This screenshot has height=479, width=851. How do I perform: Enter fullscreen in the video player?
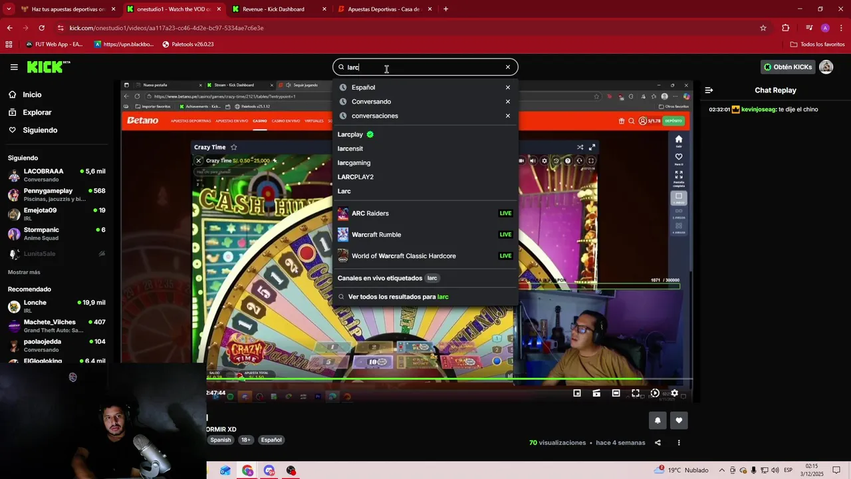tap(636, 393)
